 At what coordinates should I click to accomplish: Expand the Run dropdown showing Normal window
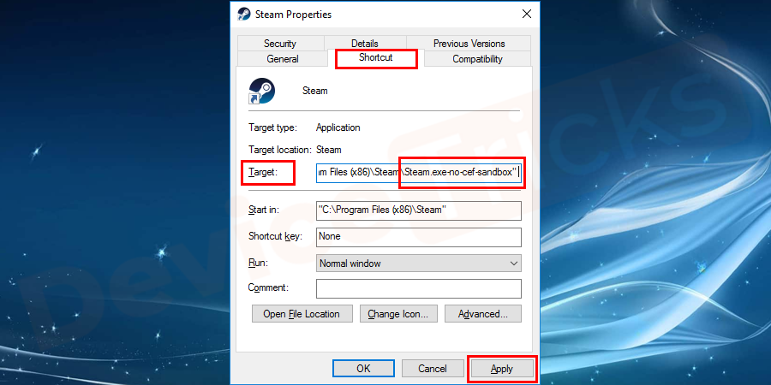[x=418, y=264]
